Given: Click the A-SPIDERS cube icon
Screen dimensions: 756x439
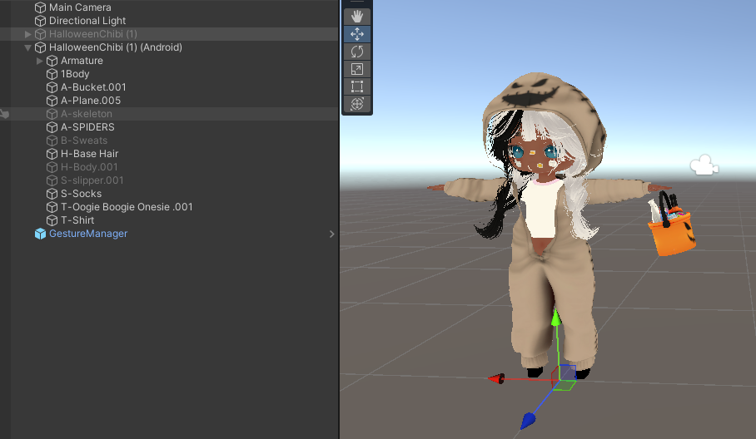Looking at the screenshot, I should 52,127.
